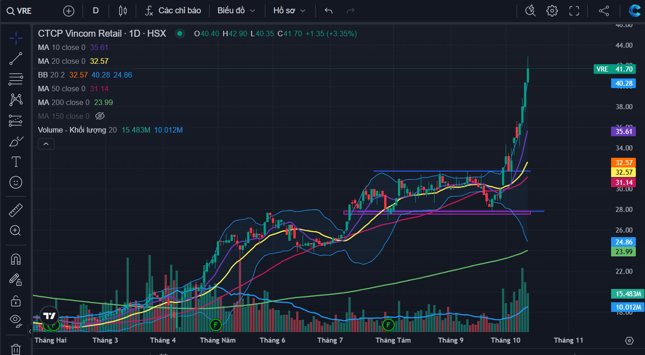Click the CTCP Vincom Retail chart title

pyautogui.click(x=102, y=33)
